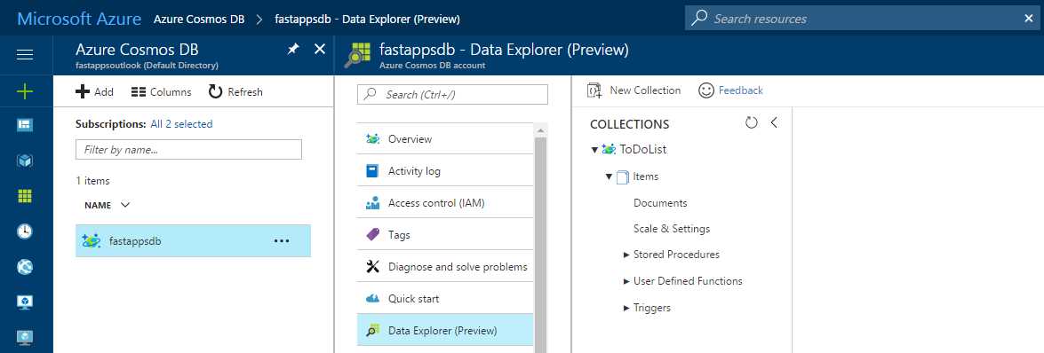This screenshot has height=353, width=1044.
Task: Expand the Triggers node
Action: (x=626, y=308)
